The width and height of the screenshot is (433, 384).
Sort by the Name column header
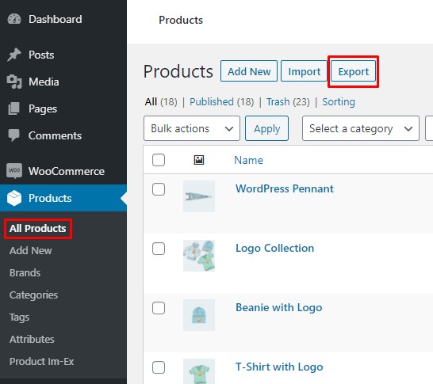(248, 160)
